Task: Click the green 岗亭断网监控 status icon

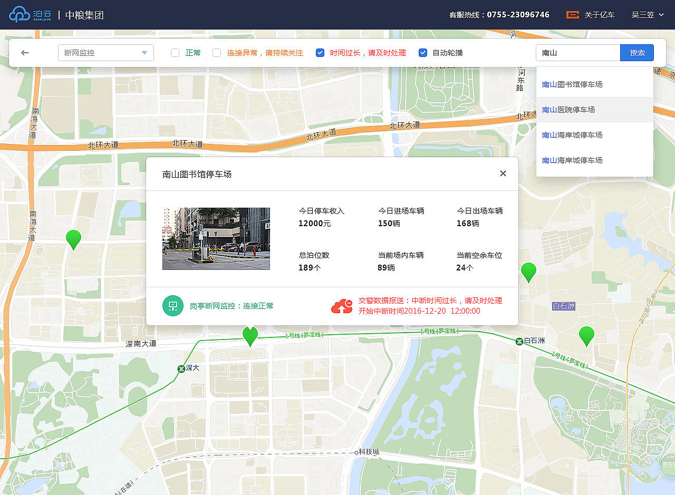Action: pyautogui.click(x=172, y=306)
